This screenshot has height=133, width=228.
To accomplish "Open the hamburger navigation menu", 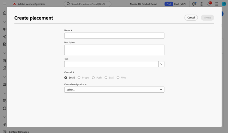I will 5,4.
